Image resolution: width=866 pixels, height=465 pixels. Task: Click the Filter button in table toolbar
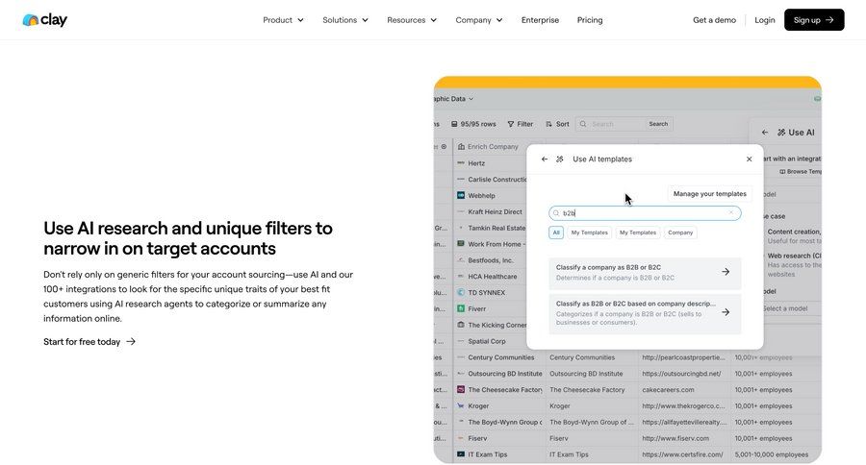click(521, 124)
